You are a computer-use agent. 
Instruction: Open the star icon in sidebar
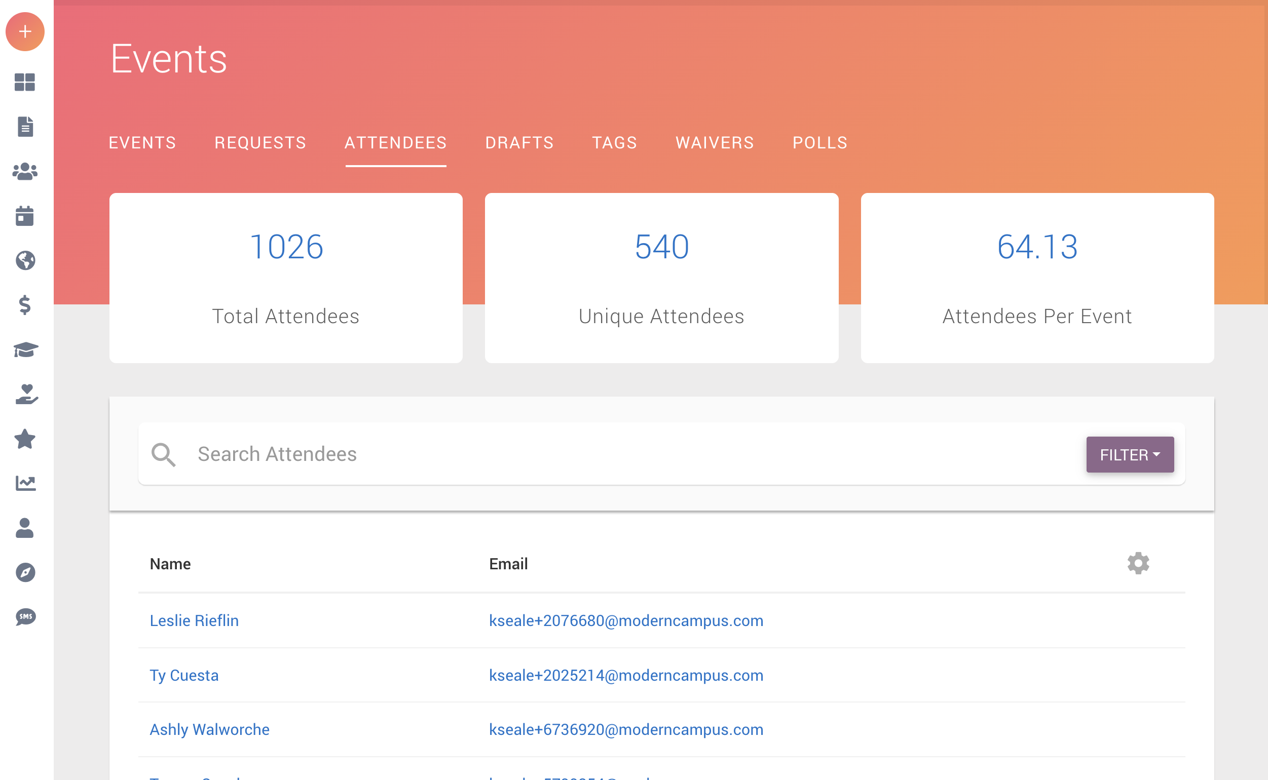[25, 439]
